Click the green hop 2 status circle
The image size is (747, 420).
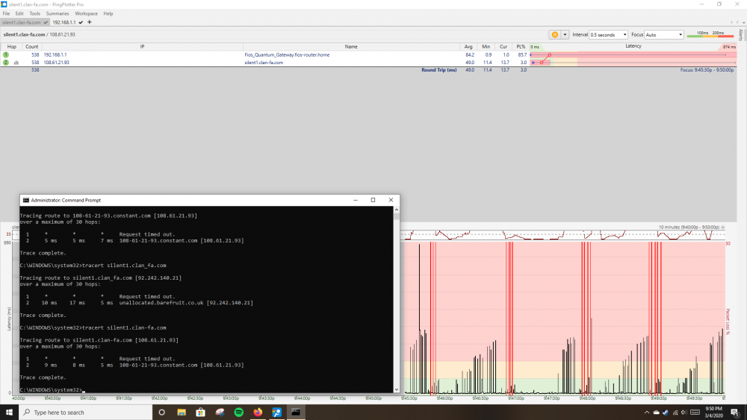point(6,63)
